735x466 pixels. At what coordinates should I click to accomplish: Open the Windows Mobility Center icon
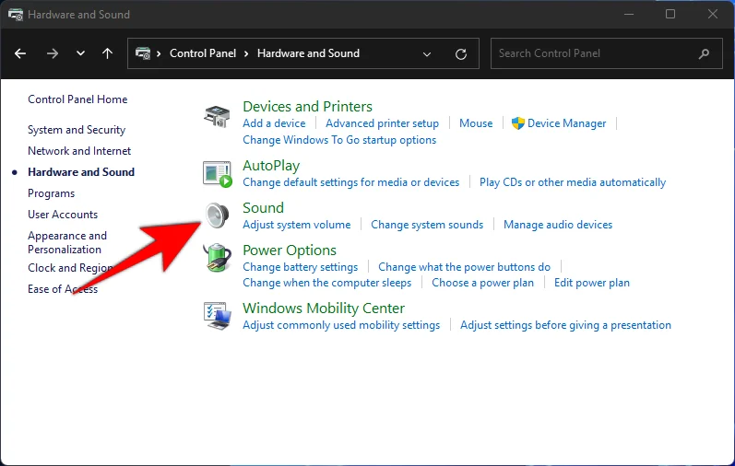217,316
